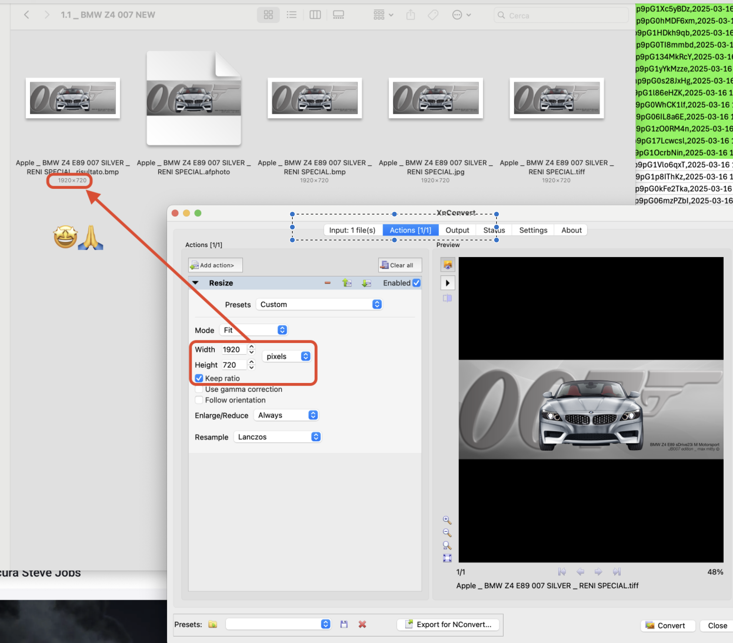Viewport: 733px width, 643px height.
Task: Click the preview play arrow button
Action: coord(448,283)
